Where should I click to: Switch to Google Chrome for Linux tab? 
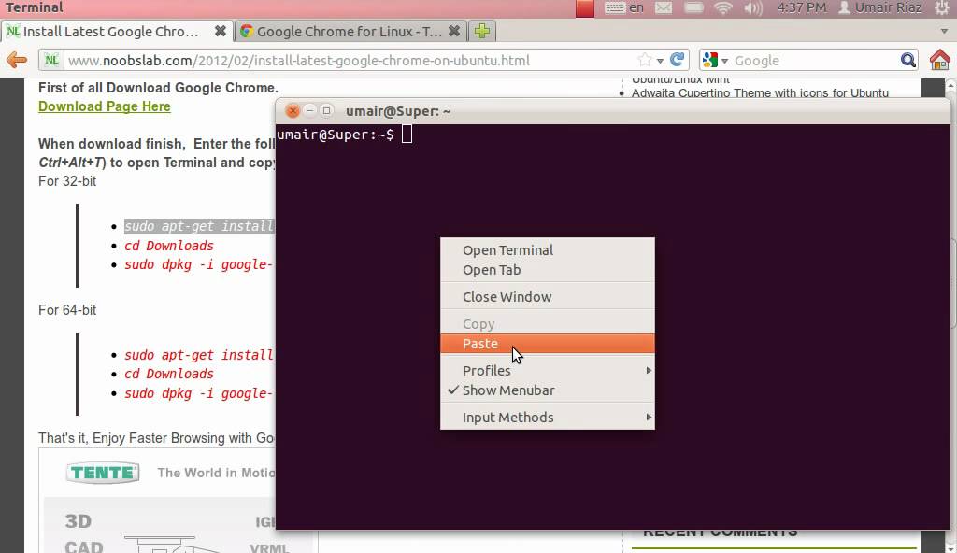pos(350,31)
